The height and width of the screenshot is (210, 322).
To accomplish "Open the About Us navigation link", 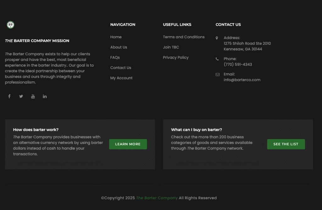I will click(119, 47).
